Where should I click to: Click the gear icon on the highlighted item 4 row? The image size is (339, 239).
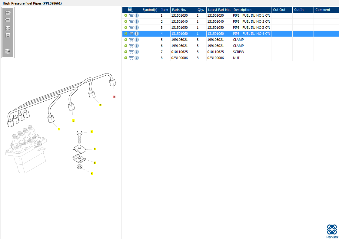click(x=126, y=34)
